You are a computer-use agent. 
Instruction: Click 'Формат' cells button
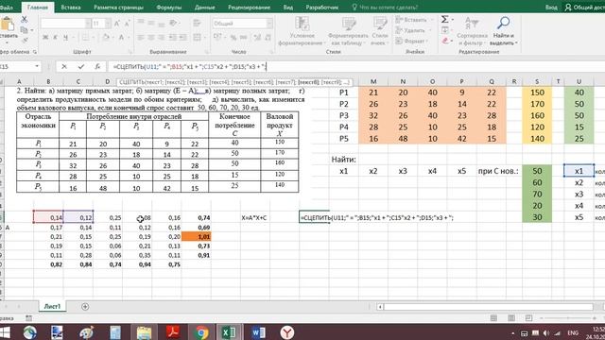coord(411,41)
